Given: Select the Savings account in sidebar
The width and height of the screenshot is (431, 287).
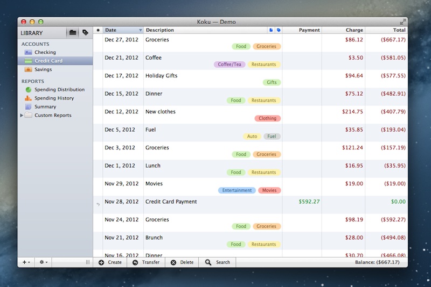Looking at the screenshot, I should click(43, 69).
